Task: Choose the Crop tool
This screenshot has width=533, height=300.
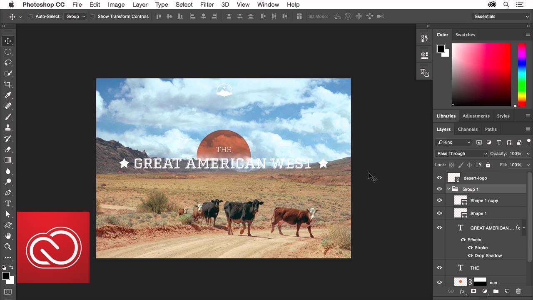Action: [8, 84]
